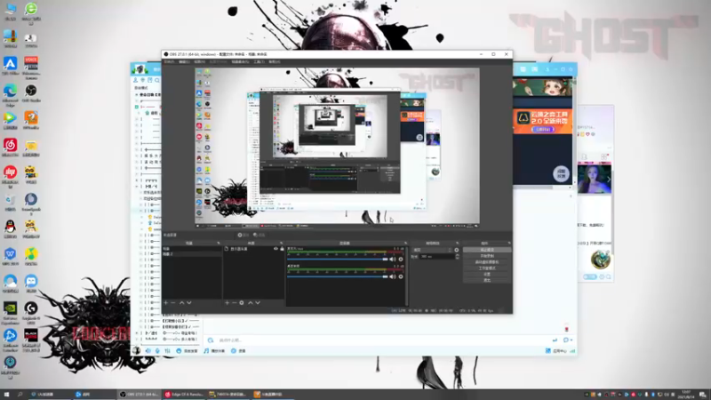The image size is (711, 400).
Task: Open the taskbar clock and date
Action: (686, 395)
